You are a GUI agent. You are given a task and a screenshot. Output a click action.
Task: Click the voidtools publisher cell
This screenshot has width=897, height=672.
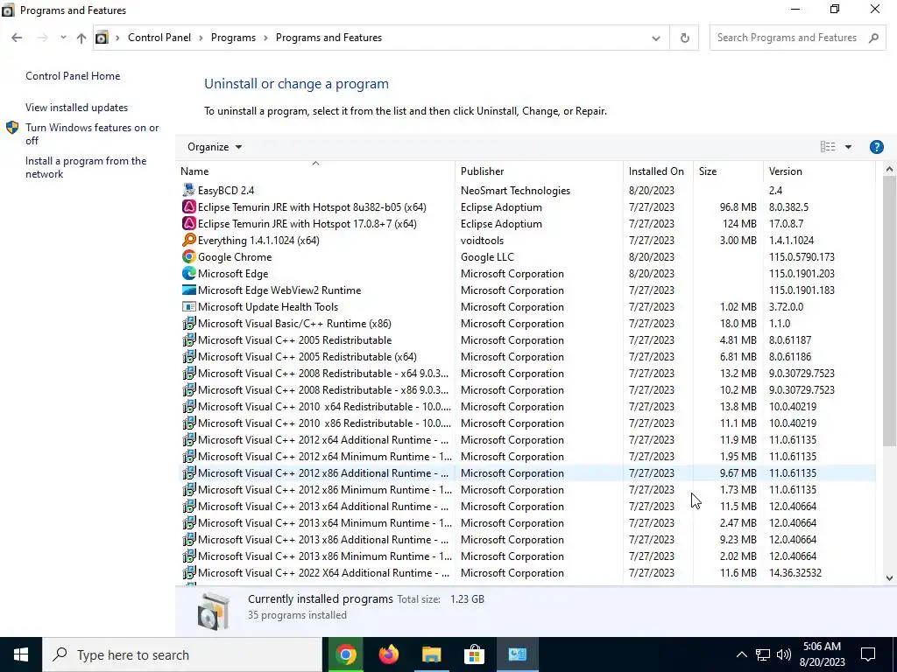(x=483, y=240)
